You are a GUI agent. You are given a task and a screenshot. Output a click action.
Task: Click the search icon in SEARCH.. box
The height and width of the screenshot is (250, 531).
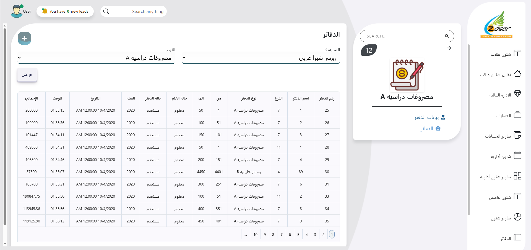447,36
